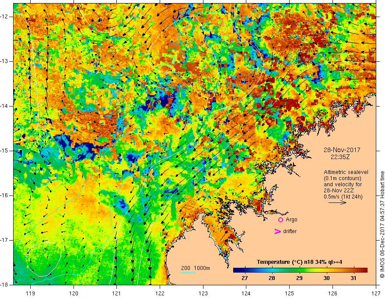Image resolution: width=385 pixels, height=298 pixels.
Task: Click the latitude label -17
Action: (5, 240)
